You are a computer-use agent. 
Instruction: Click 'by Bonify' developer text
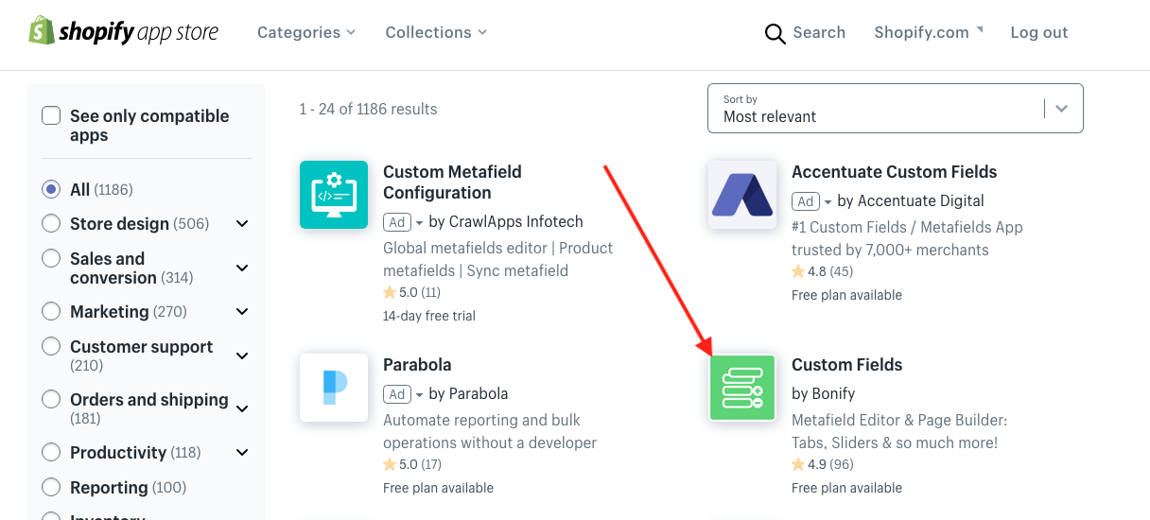(823, 393)
